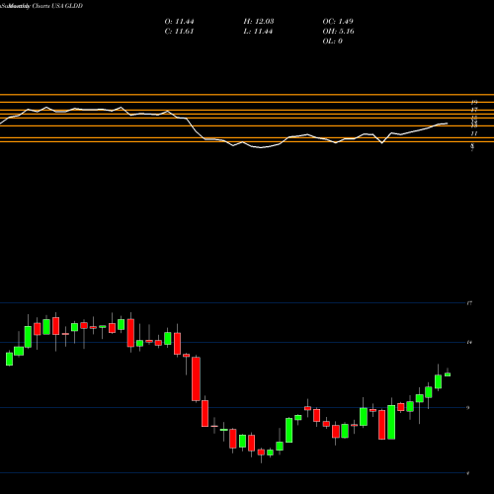Click the endpoint of the white price line

448,123
